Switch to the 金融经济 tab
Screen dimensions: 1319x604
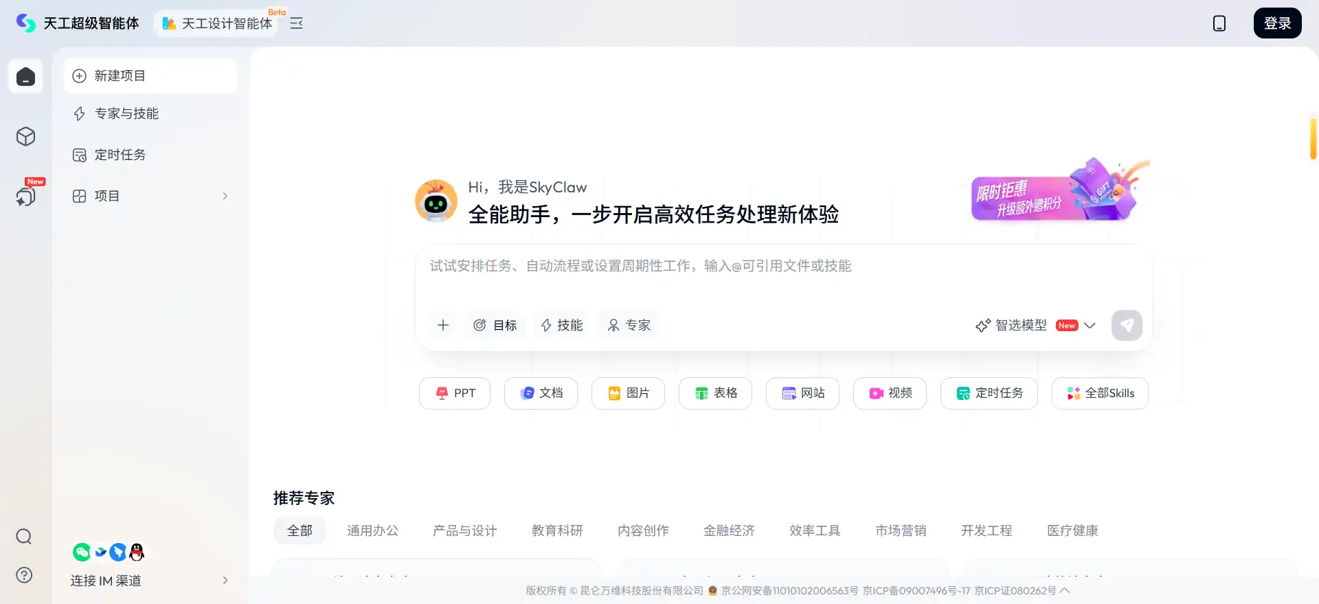pos(729,530)
